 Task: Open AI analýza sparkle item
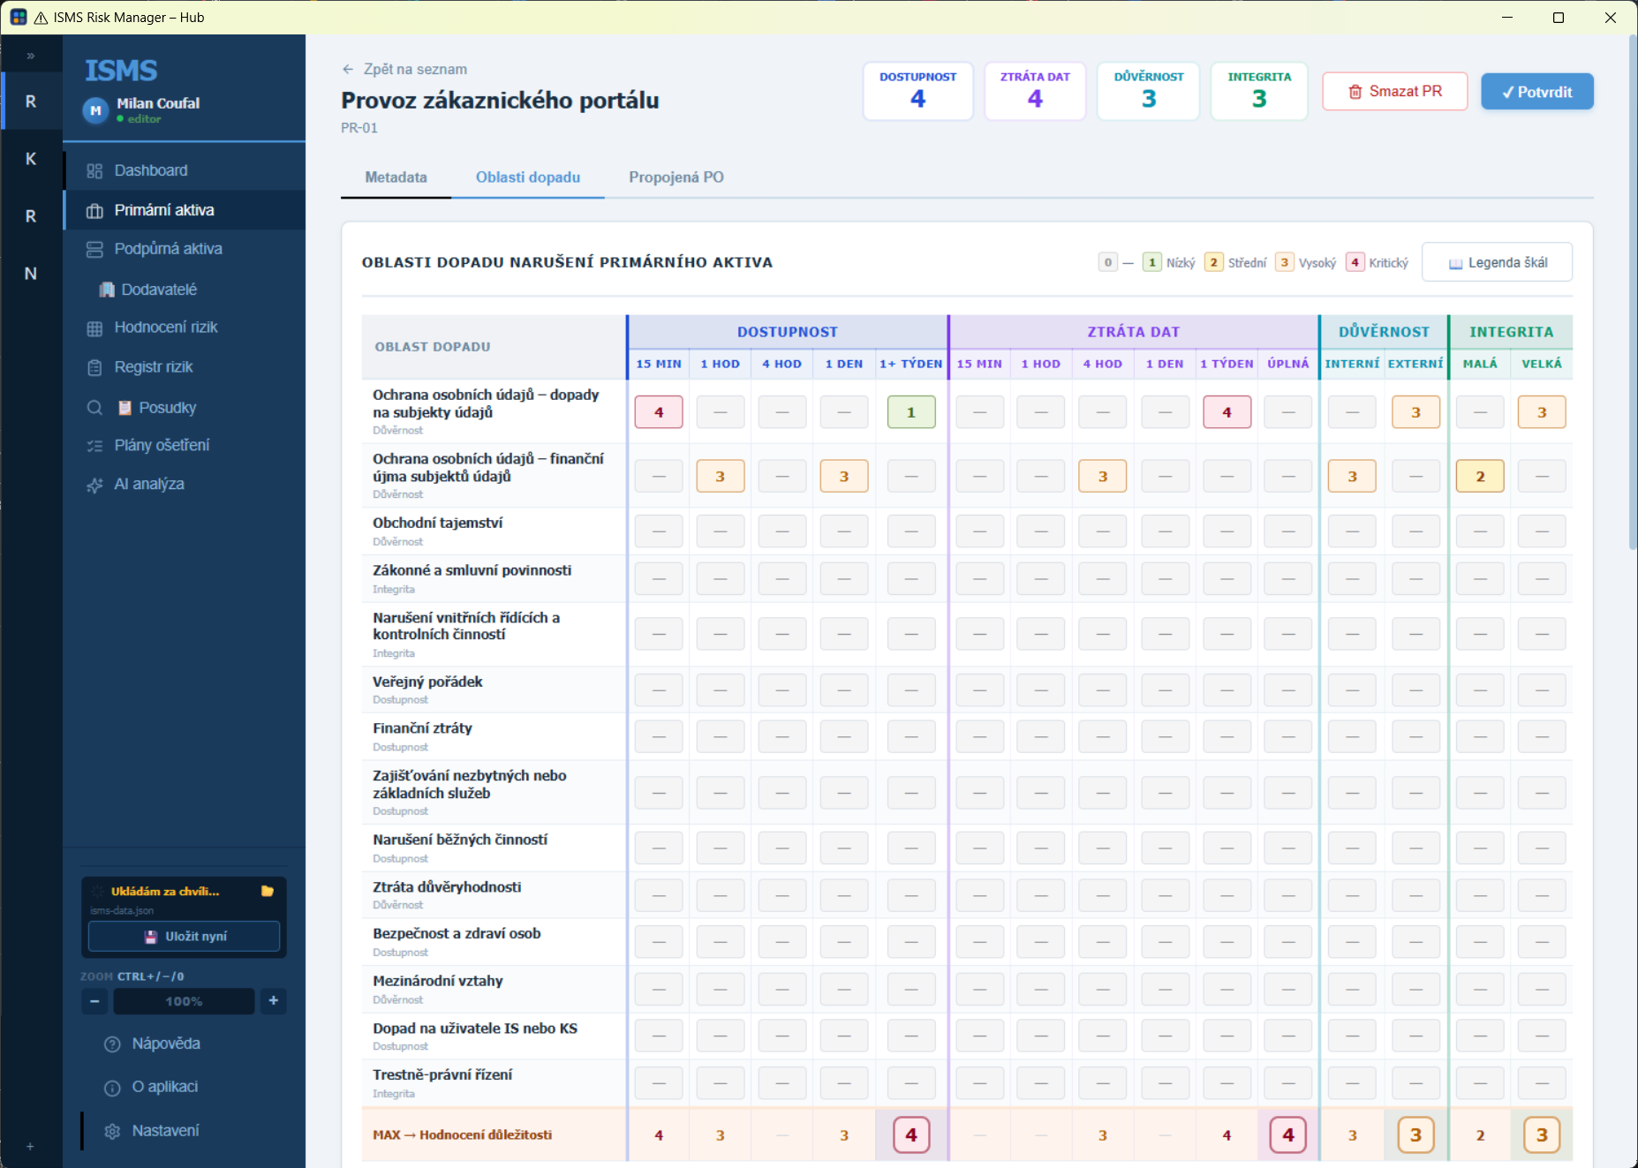click(x=184, y=484)
